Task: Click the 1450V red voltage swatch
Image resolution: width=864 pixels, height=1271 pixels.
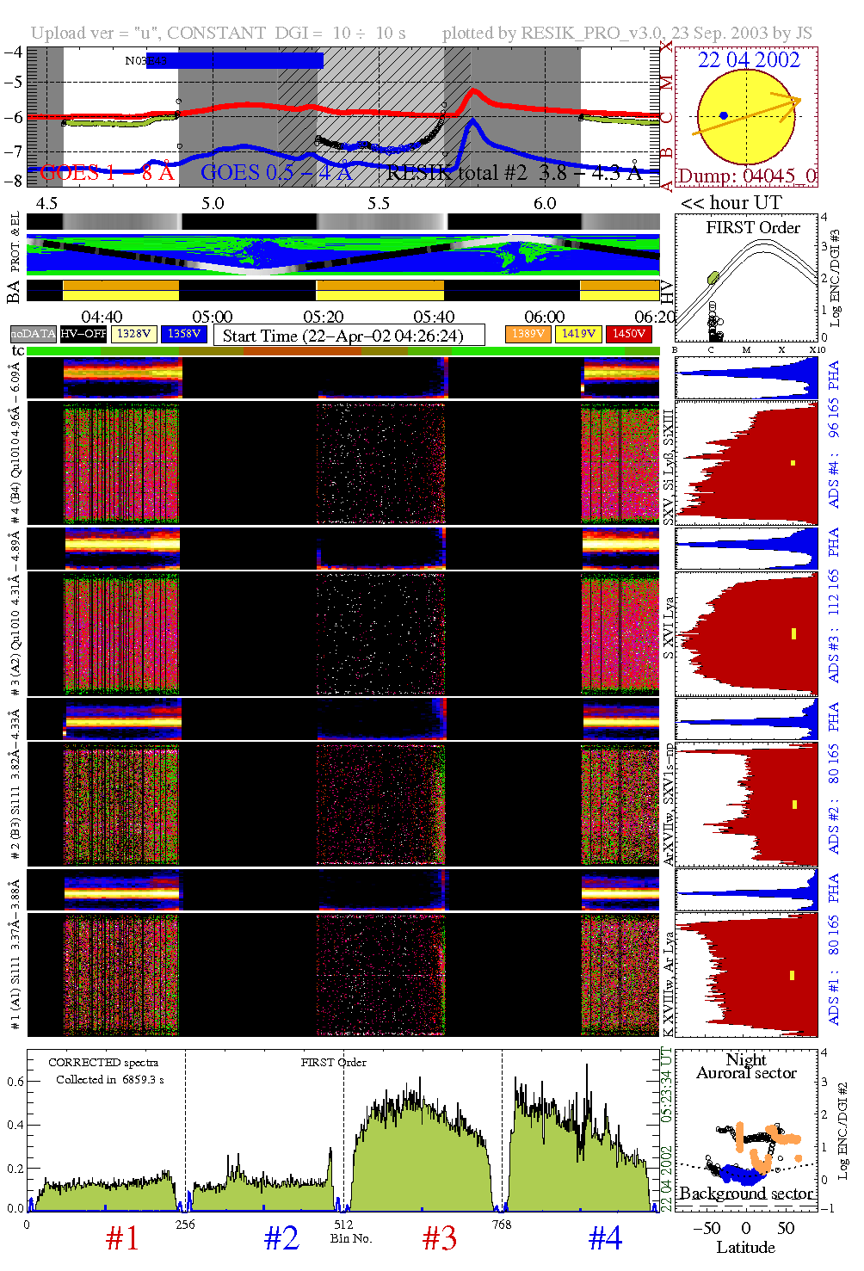Action: click(628, 334)
